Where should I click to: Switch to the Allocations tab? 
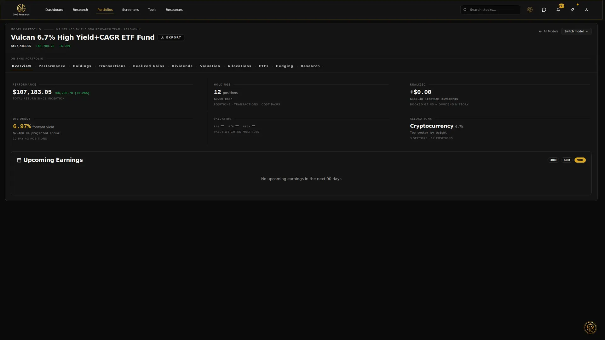[239, 66]
